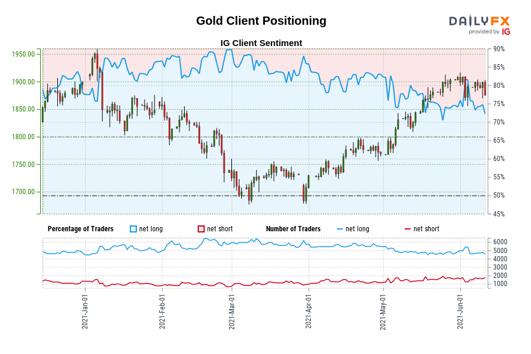Click the 'Gold Client Positioning' title
The image size is (531, 354).
(x=261, y=21)
